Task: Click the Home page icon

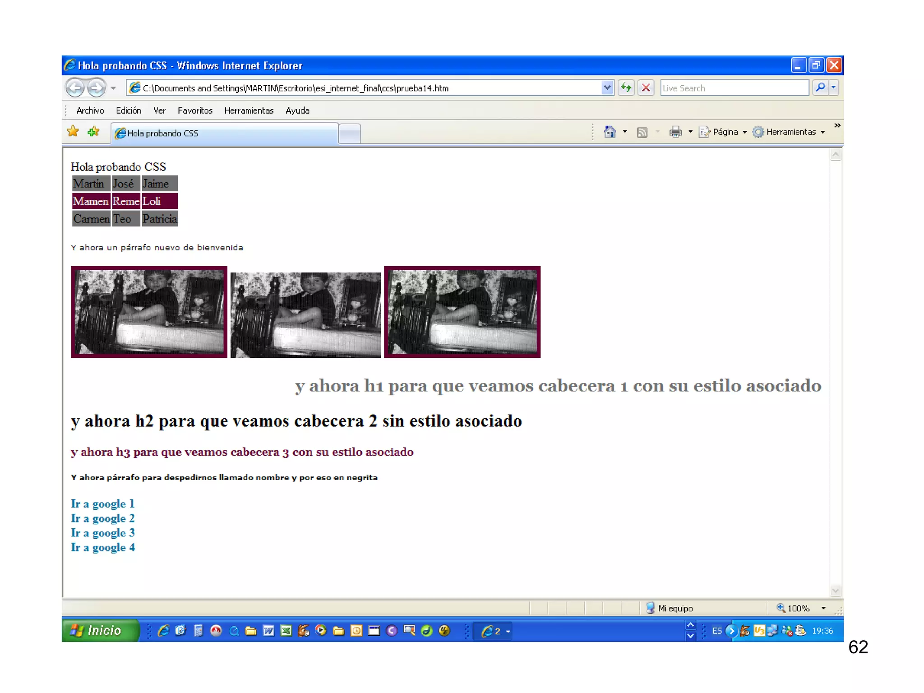Action: (x=610, y=132)
